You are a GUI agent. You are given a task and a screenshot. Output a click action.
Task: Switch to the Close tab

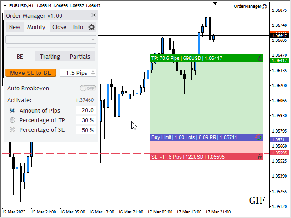coord(59,27)
